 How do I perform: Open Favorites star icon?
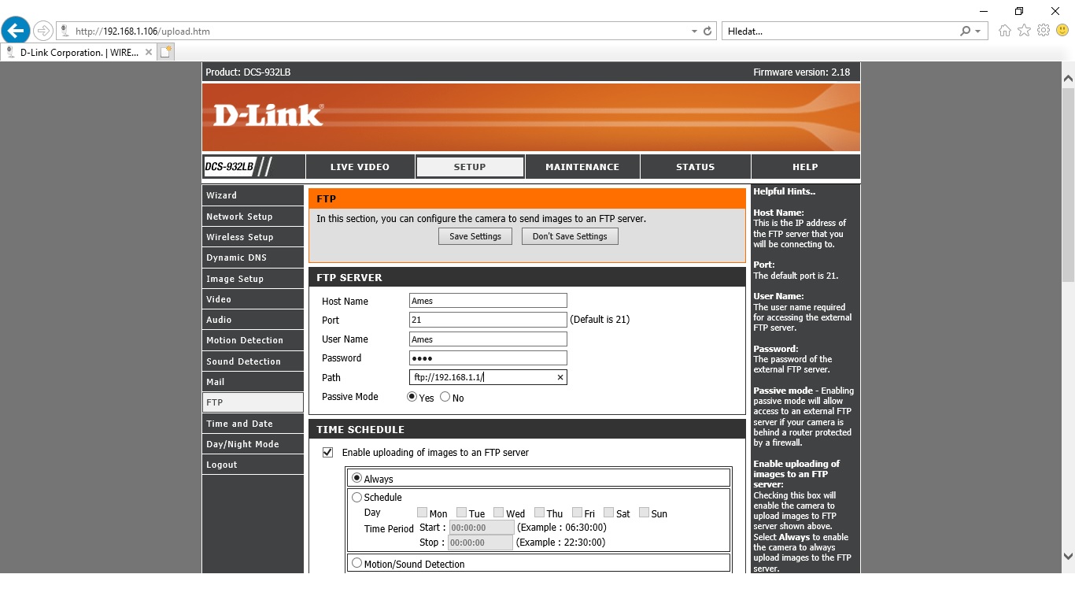(1024, 31)
